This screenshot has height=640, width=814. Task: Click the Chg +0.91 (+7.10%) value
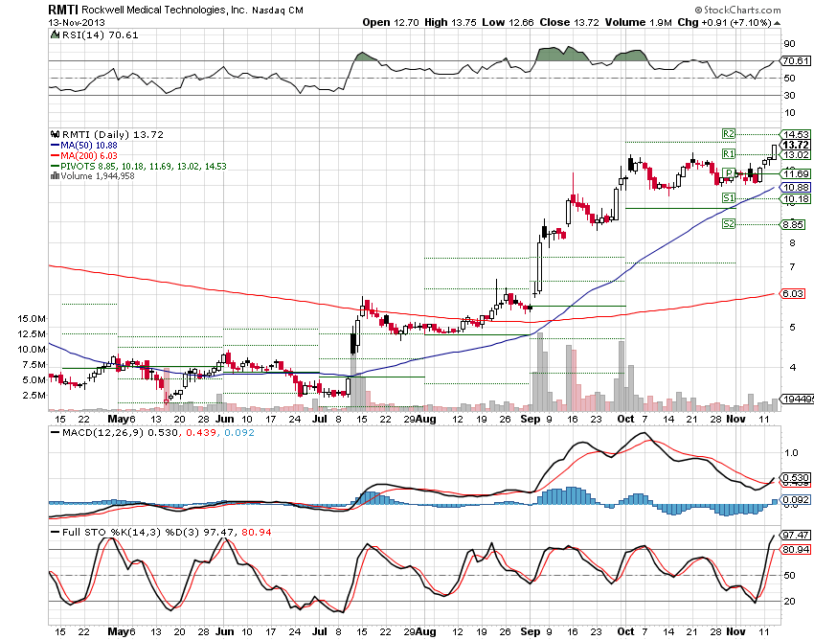(724, 22)
